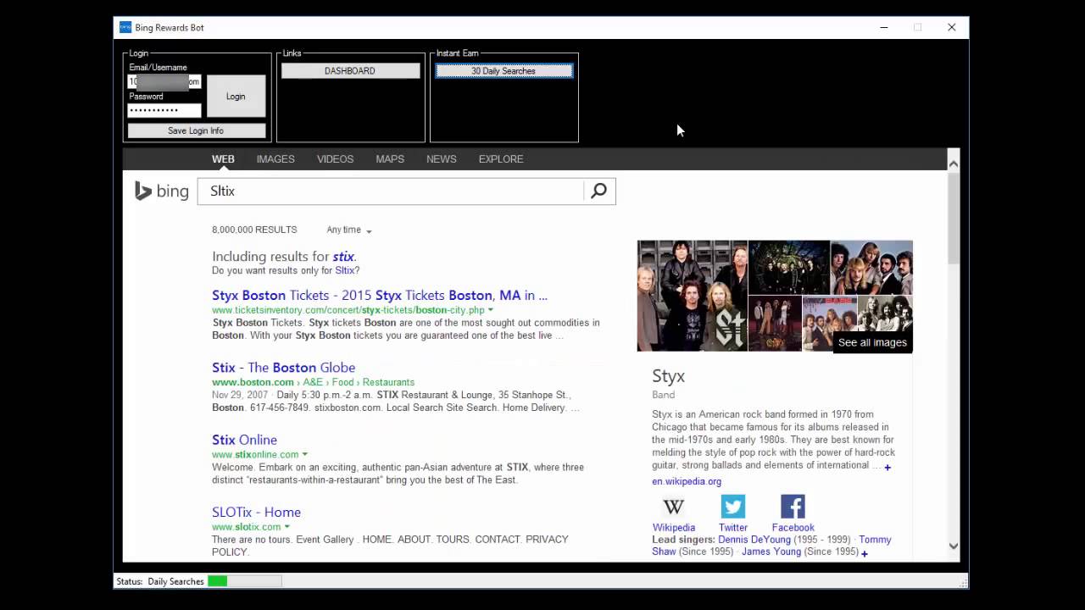Click the DASHBOARD button
The width and height of the screenshot is (1085, 610).
(x=350, y=71)
